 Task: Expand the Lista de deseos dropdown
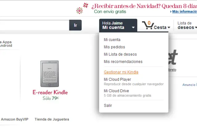tap(187, 25)
